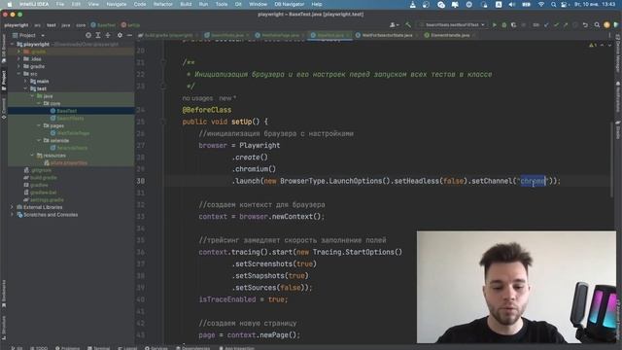
Task: Open editor tabs more options menu
Action: (609, 35)
